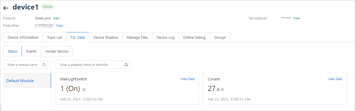Focus the module name search field
Viewport: 355px width, 111px height.
(26, 65)
